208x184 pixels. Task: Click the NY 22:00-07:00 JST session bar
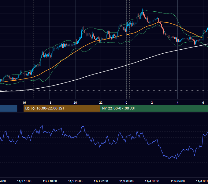(x=154, y=108)
